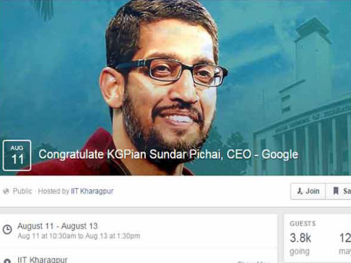
Task: Click the Aug 11 at 10:30am time details
Action: (x=79, y=236)
